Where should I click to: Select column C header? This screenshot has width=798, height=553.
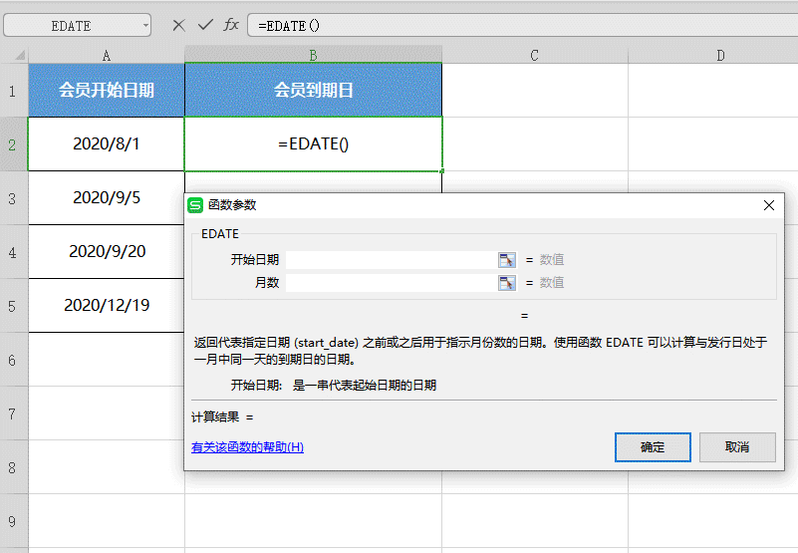(534, 55)
